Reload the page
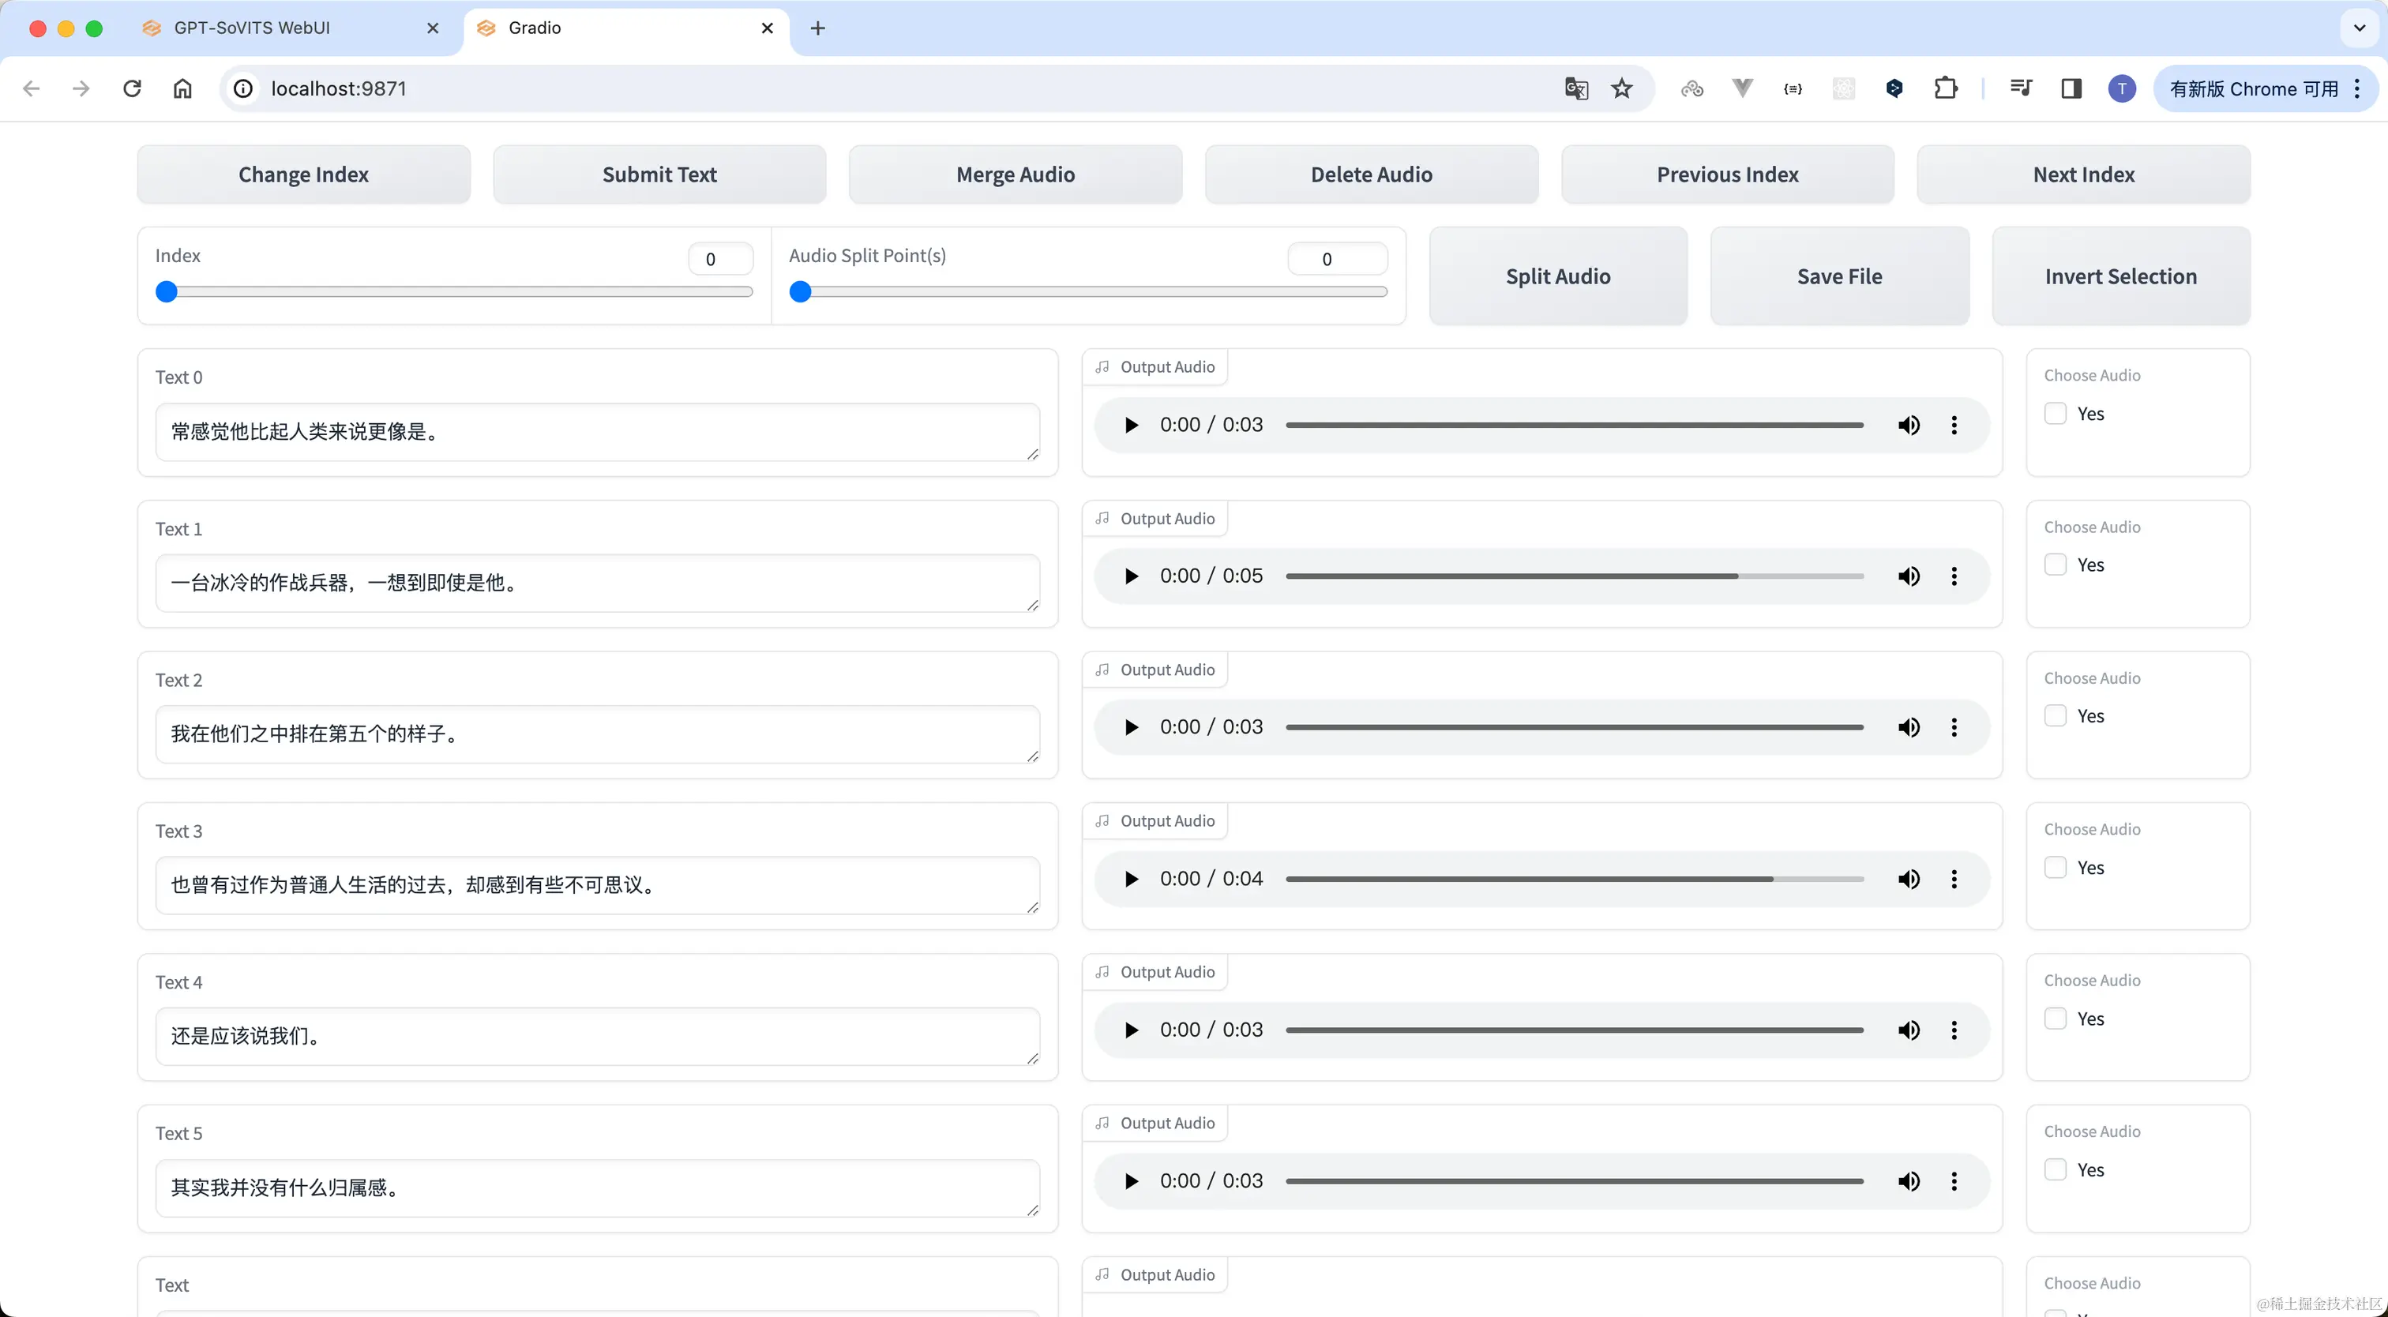Viewport: 2388px width, 1317px height. pyautogui.click(x=133, y=89)
